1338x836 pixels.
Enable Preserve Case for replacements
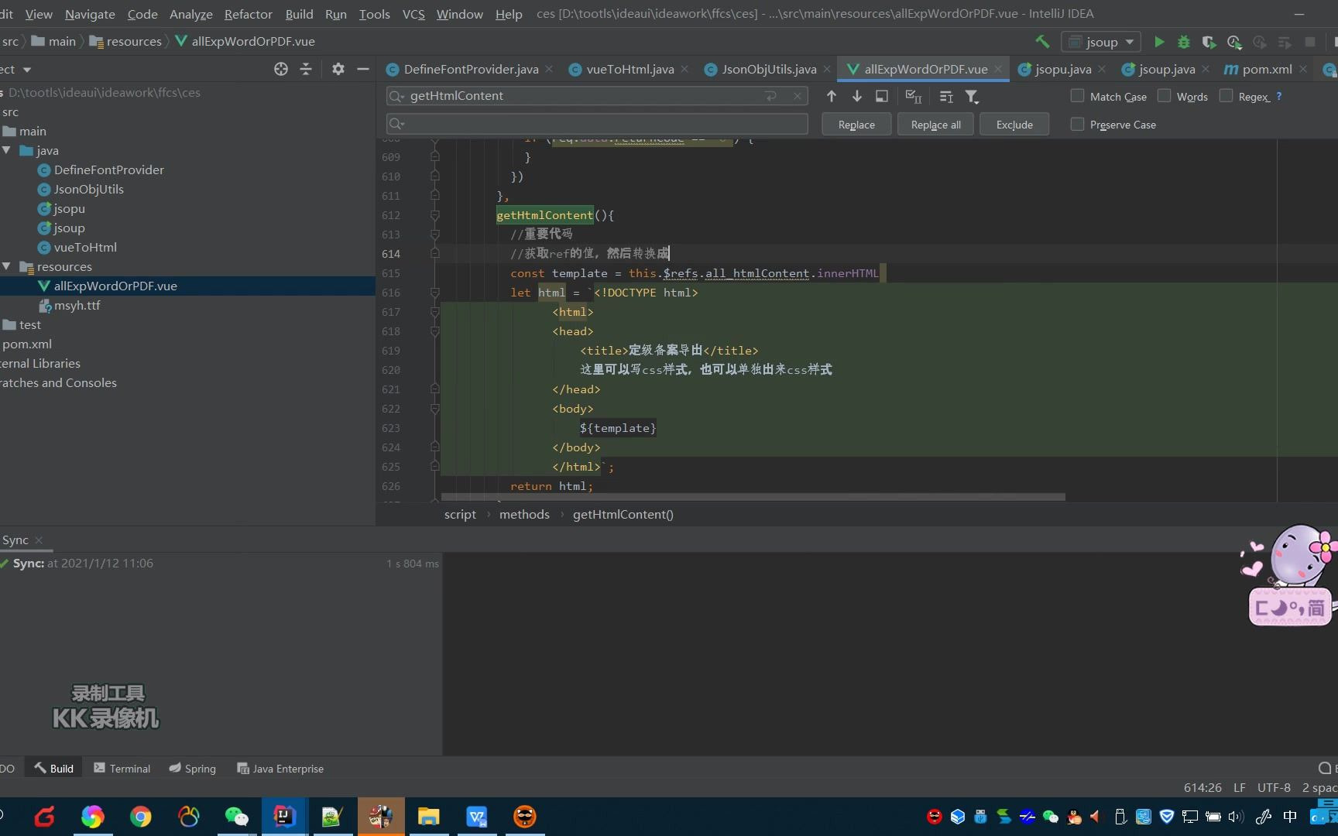coord(1076,124)
